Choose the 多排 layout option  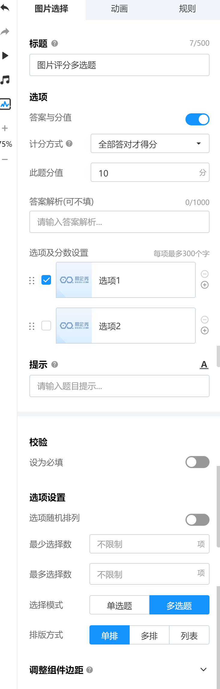(149, 635)
